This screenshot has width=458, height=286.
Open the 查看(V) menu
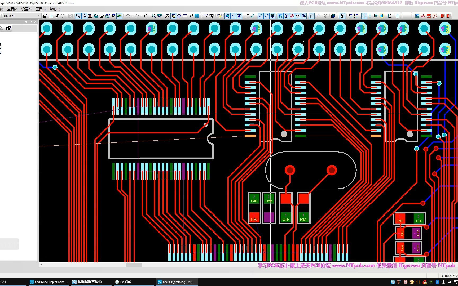(x=12, y=9)
